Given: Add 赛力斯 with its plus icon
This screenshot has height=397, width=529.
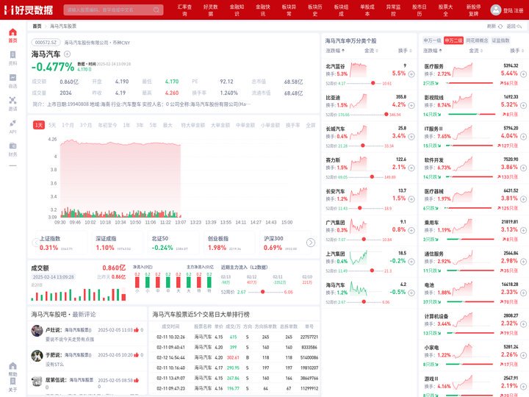Looking at the screenshot, I should [411, 168].
